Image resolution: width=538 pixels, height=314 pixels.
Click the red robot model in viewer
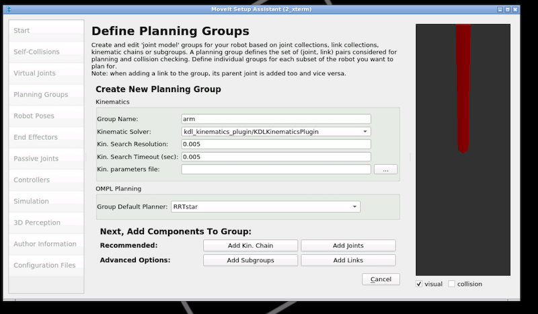pos(463,87)
